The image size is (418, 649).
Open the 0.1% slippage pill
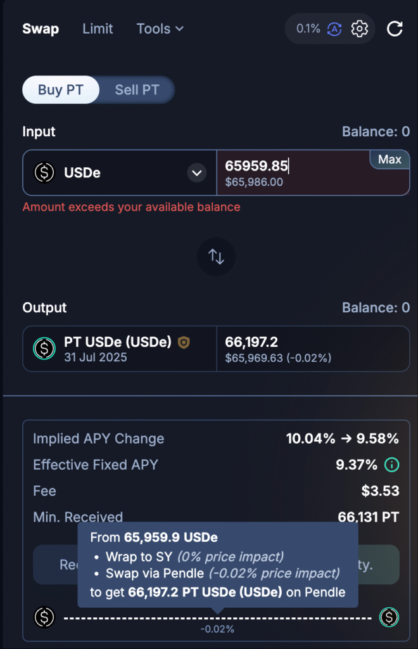coord(308,29)
